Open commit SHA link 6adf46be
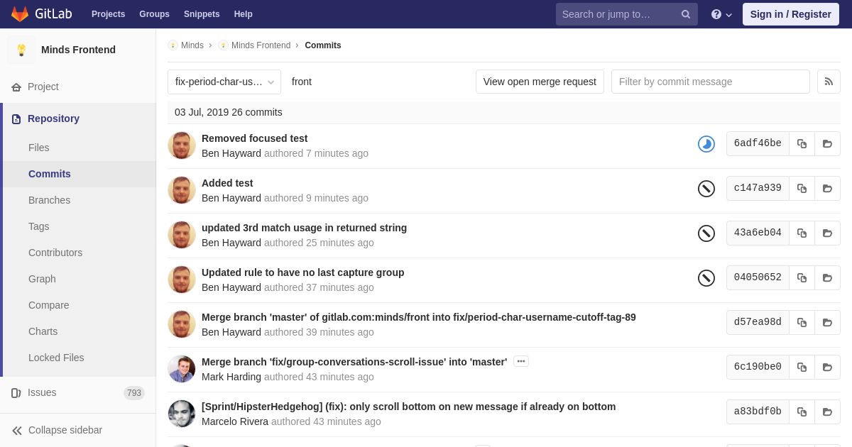Viewport: 852px width, 447px height. [x=758, y=143]
